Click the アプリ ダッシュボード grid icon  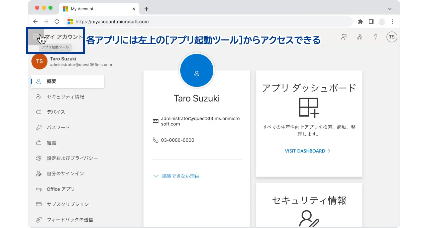pos(309,108)
